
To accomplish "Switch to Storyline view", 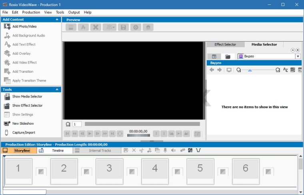I will coord(22,151).
